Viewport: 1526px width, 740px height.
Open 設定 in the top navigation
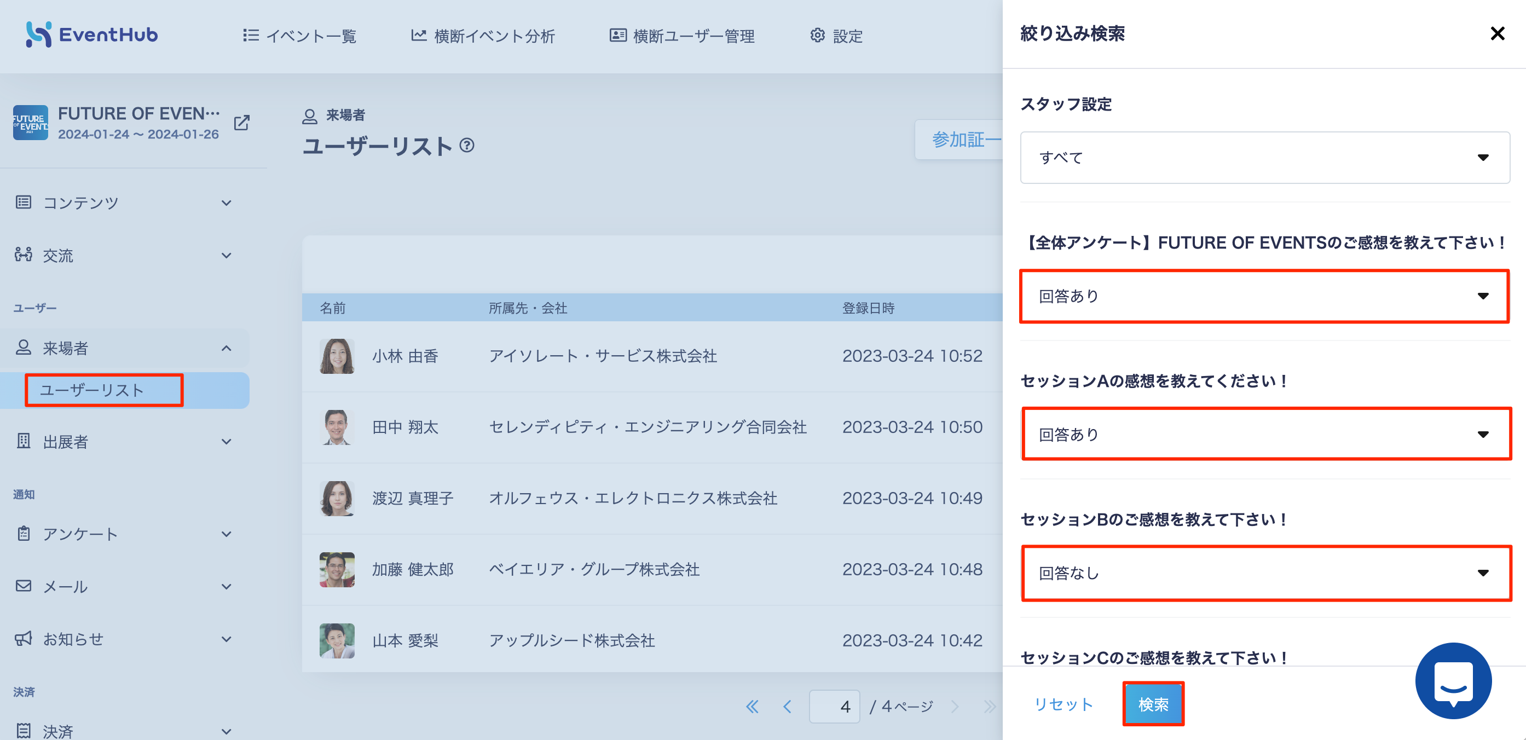coord(836,36)
